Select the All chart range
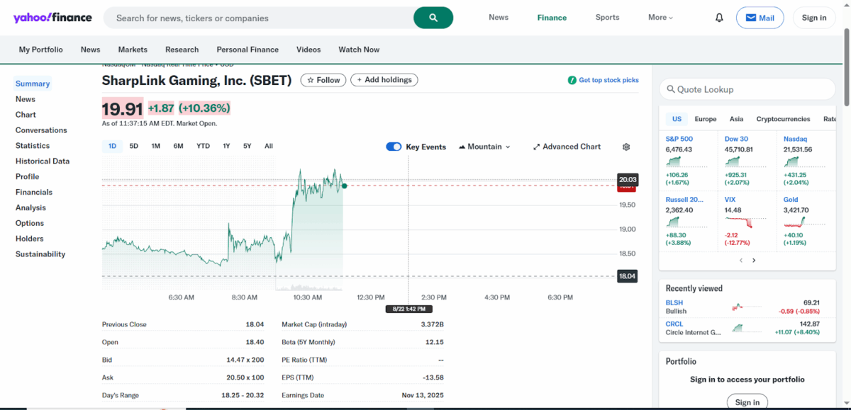The image size is (851, 410). [x=269, y=146]
